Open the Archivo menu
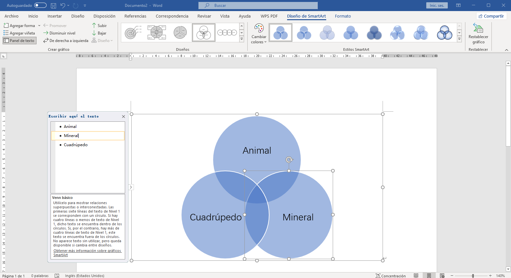The height and width of the screenshot is (278, 511). pos(11,16)
